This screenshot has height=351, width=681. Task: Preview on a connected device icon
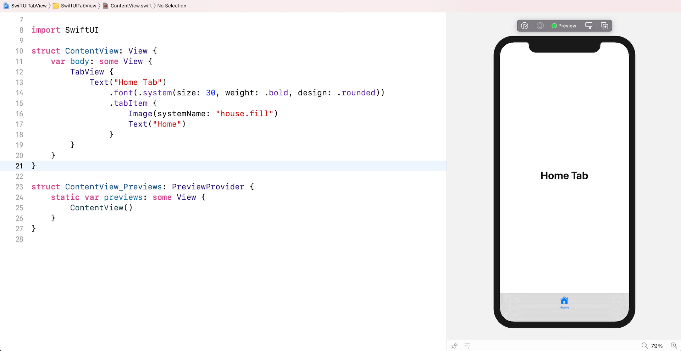point(540,26)
